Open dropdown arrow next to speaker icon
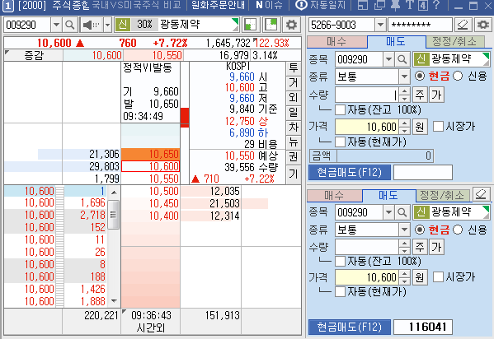This screenshot has height=339, width=494. tap(107, 25)
